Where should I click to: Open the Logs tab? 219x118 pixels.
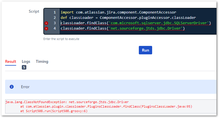point(26,61)
